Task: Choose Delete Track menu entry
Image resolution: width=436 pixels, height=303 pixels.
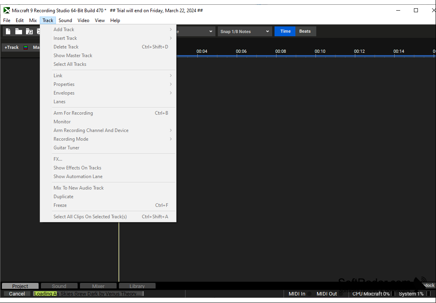Action: pos(108,47)
